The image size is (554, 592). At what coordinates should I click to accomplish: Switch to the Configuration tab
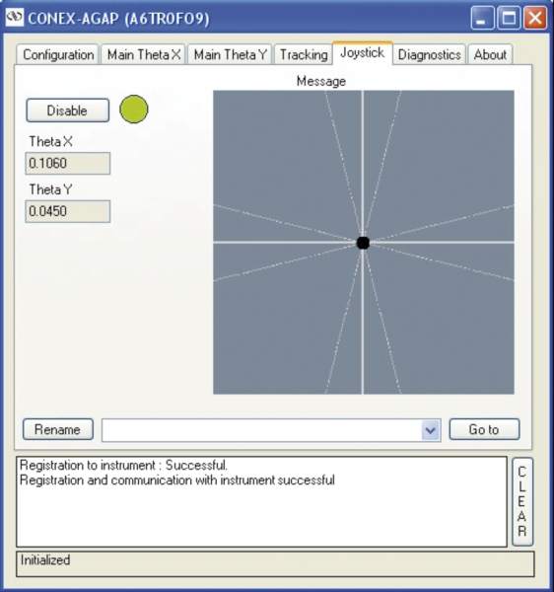(x=58, y=54)
